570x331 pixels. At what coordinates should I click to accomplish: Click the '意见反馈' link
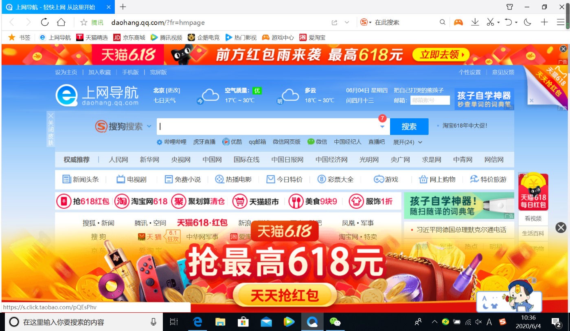[x=503, y=72]
